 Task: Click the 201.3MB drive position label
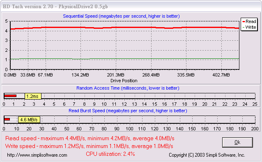point(116,75)
